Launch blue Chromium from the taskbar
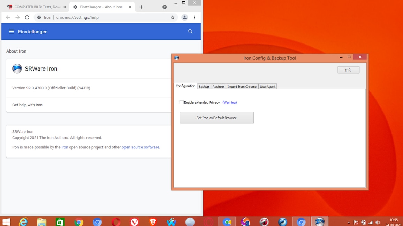Screen dimensions: 403x226 [x=97, y=221]
